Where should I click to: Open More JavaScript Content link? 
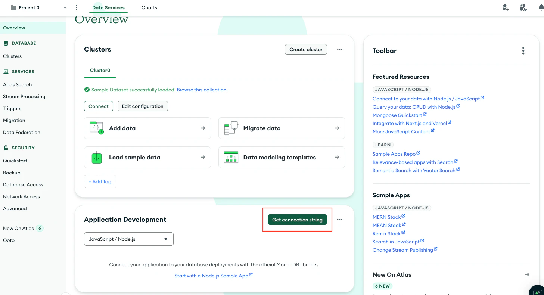tap(404, 131)
